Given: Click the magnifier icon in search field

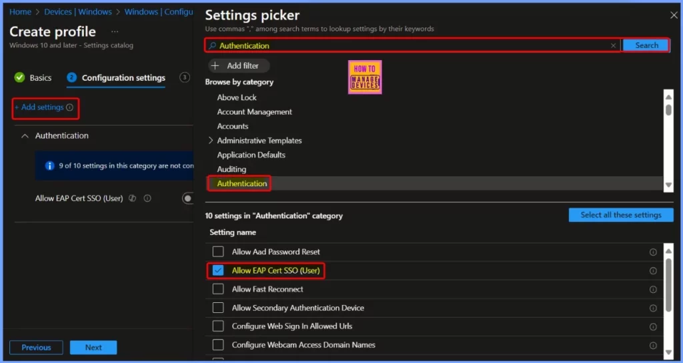Looking at the screenshot, I should pyautogui.click(x=212, y=45).
